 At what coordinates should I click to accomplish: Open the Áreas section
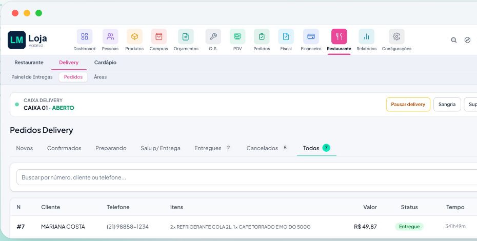click(100, 77)
